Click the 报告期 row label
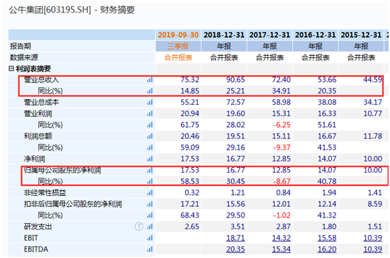 point(20,46)
